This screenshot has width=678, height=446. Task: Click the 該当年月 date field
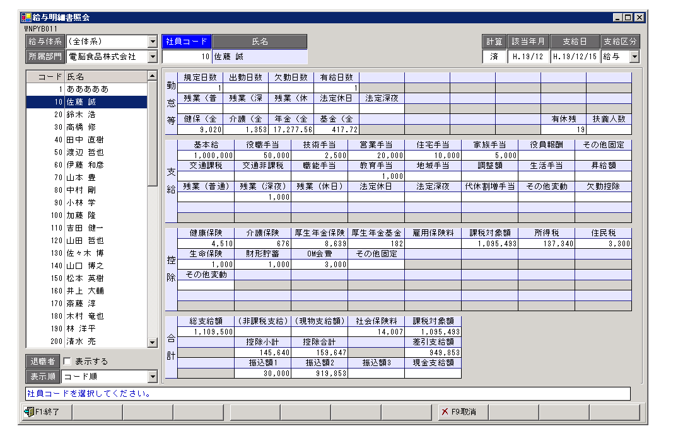tap(528, 57)
